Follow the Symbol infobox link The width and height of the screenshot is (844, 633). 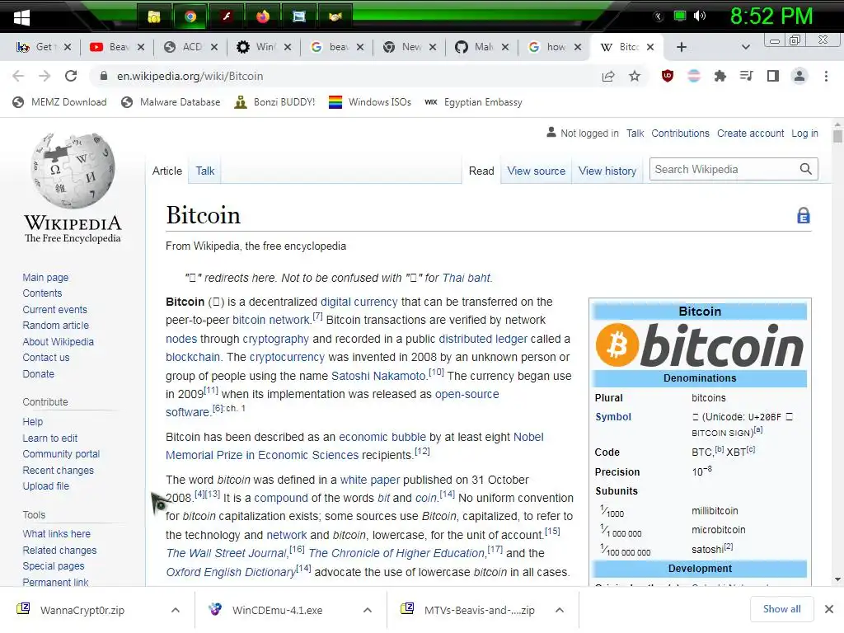(x=613, y=416)
